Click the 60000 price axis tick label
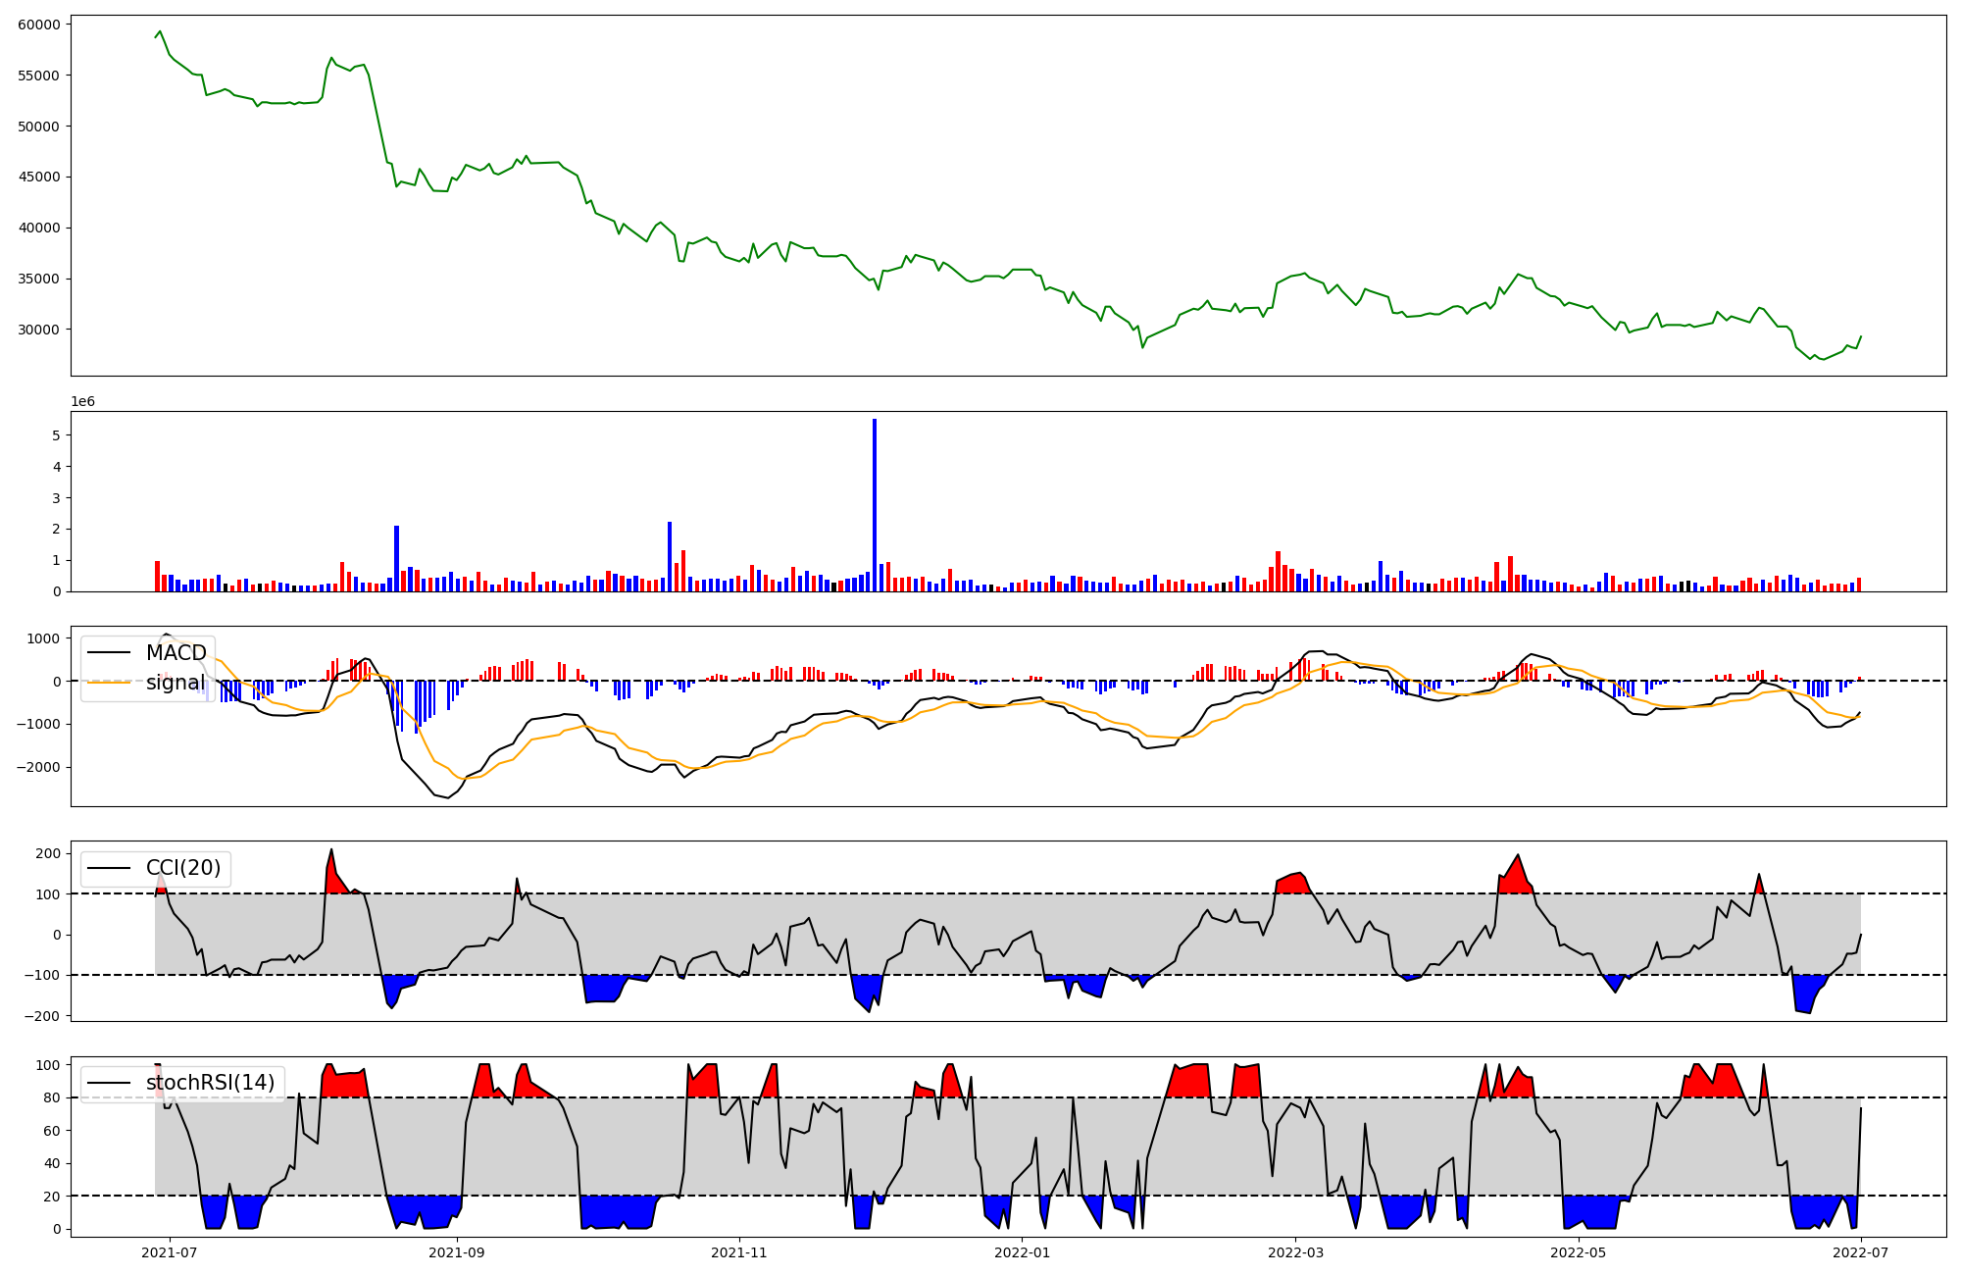Image resolution: width=1961 pixels, height=1275 pixels. point(38,25)
